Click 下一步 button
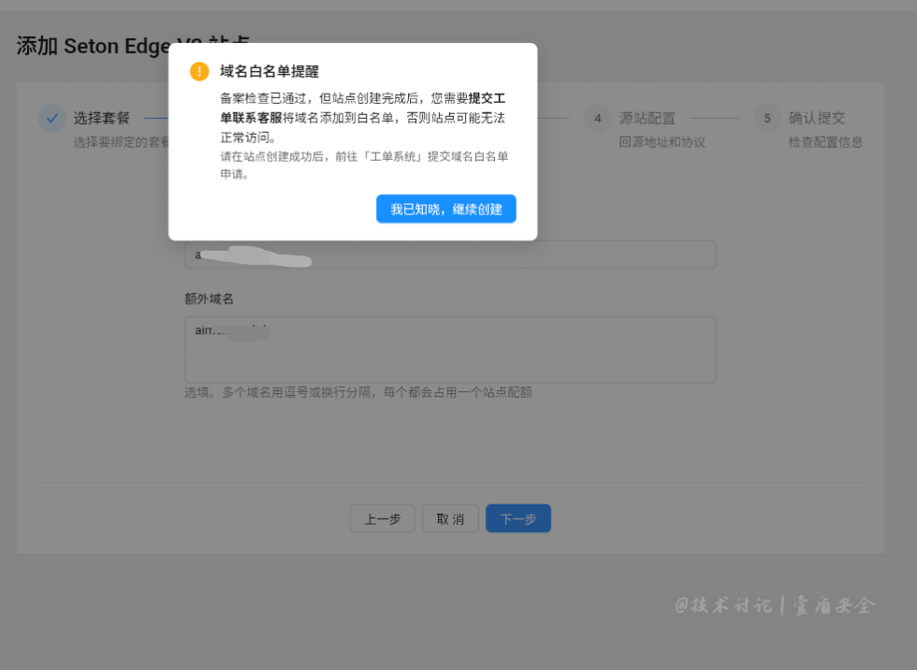917x670 pixels. tap(518, 518)
